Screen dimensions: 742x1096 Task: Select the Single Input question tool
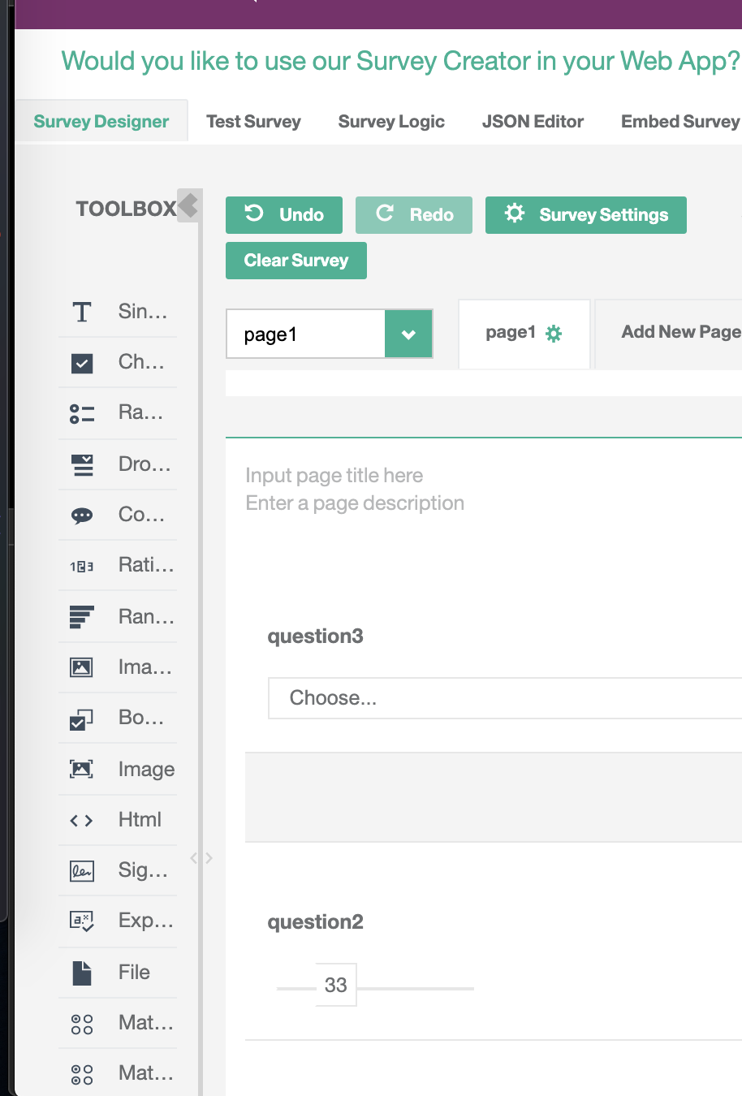pyautogui.click(x=118, y=311)
